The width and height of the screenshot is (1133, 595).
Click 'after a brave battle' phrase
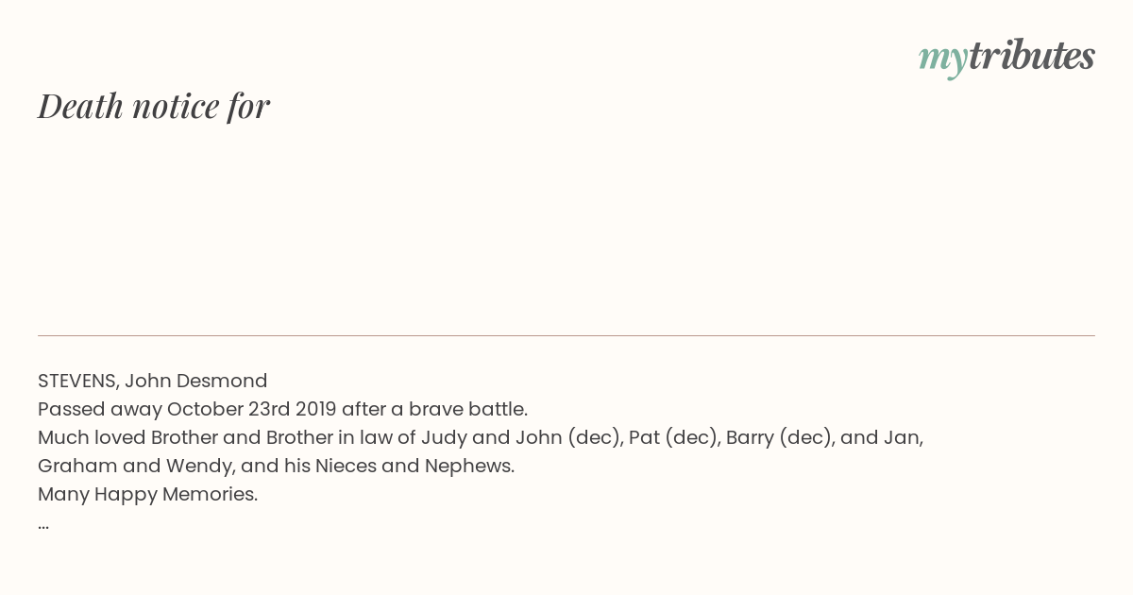tap(434, 409)
